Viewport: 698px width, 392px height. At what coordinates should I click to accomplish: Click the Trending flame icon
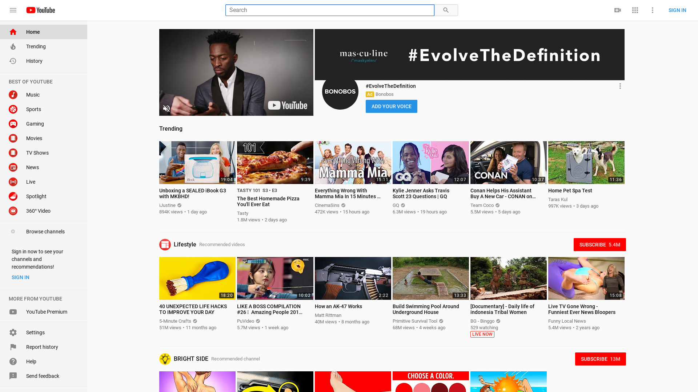coord(13,46)
